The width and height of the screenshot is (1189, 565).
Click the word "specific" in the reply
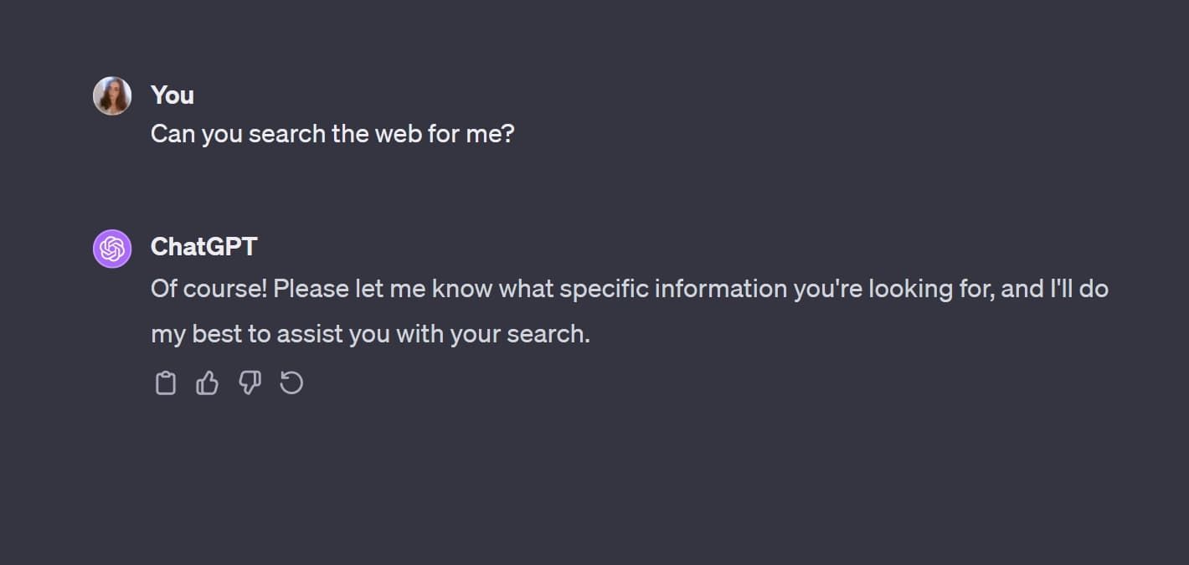pyautogui.click(x=603, y=289)
